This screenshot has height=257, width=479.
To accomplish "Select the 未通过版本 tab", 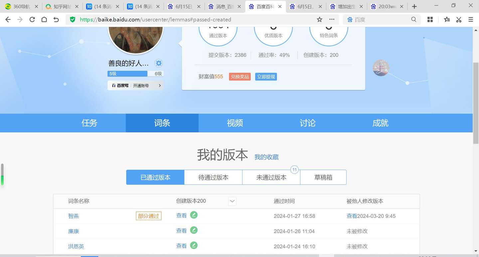I will coord(271,177).
